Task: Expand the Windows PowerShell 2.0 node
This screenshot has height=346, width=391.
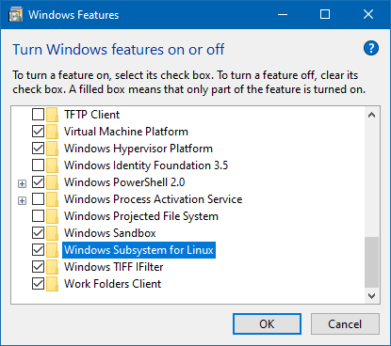Action: tap(22, 183)
